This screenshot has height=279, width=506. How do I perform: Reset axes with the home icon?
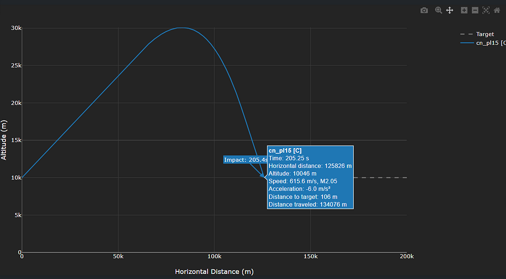click(x=497, y=10)
